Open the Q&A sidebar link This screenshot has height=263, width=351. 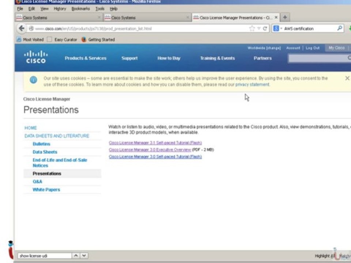(x=37, y=182)
